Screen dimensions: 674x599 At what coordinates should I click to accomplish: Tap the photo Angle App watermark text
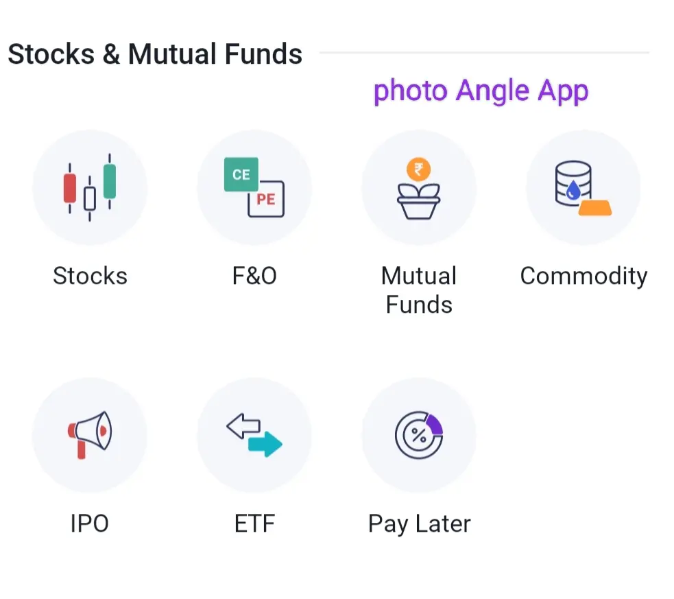480,90
